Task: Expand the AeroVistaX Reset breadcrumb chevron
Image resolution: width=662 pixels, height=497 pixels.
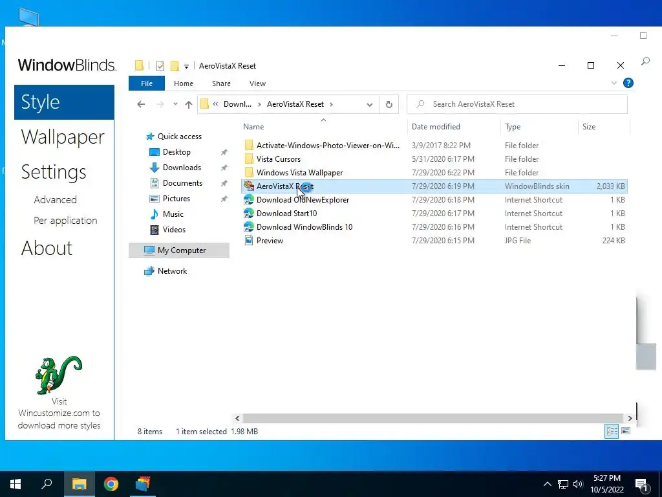Action: pos(332,104)
